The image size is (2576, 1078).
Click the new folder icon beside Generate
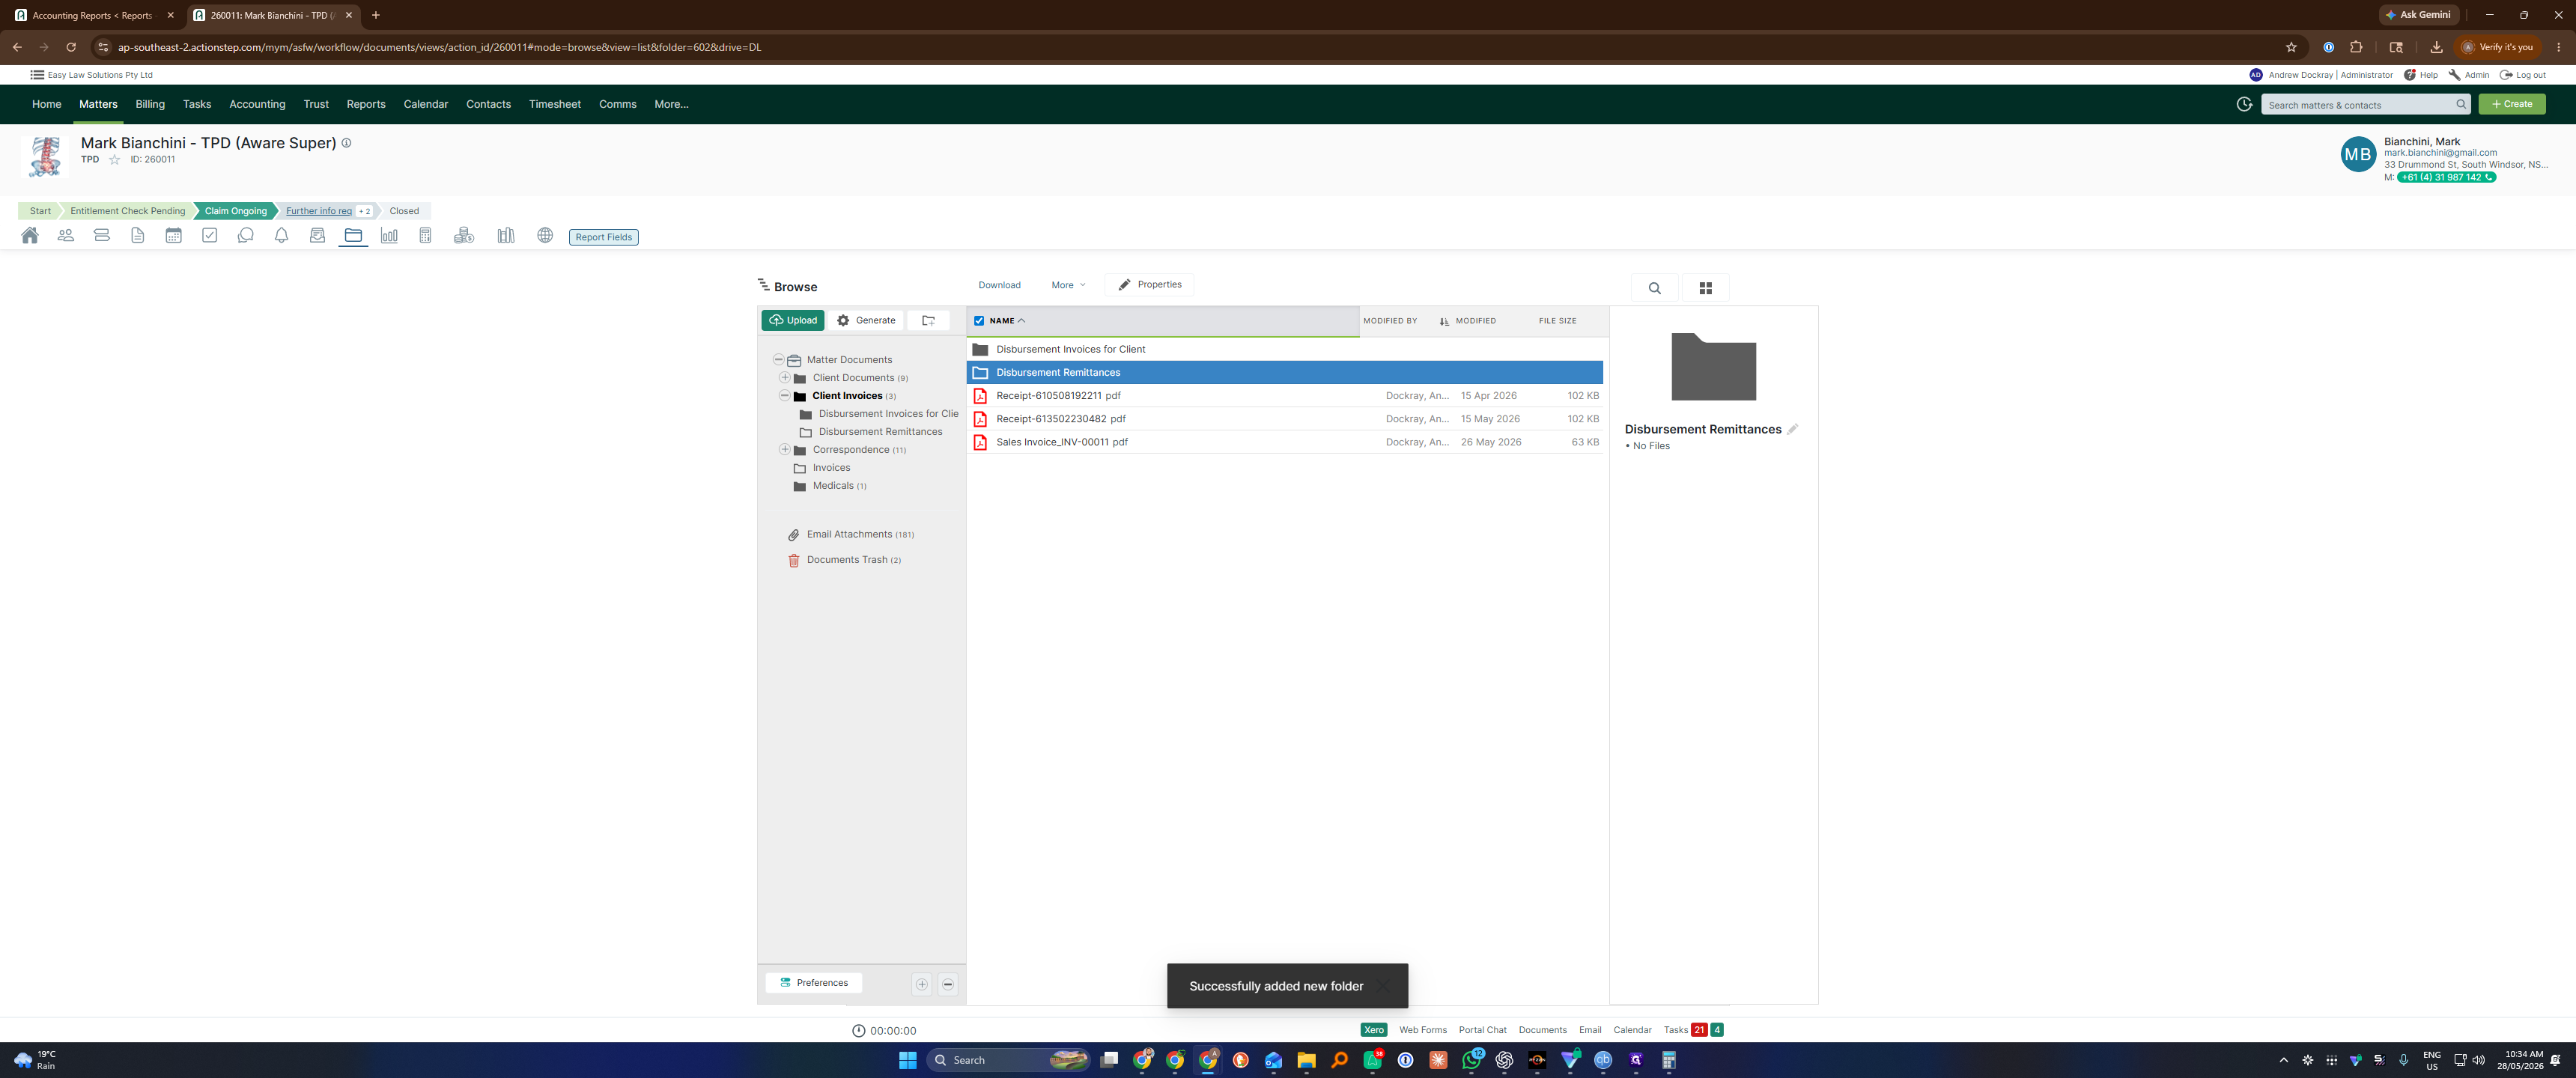[x=929, y=321]
